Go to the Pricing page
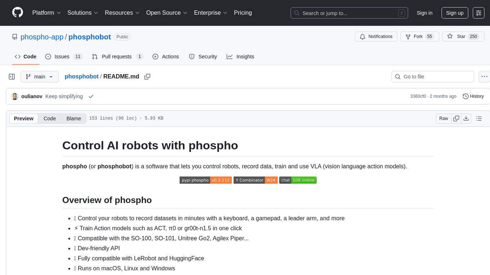 pyautogui.click(x=243, y=13)
